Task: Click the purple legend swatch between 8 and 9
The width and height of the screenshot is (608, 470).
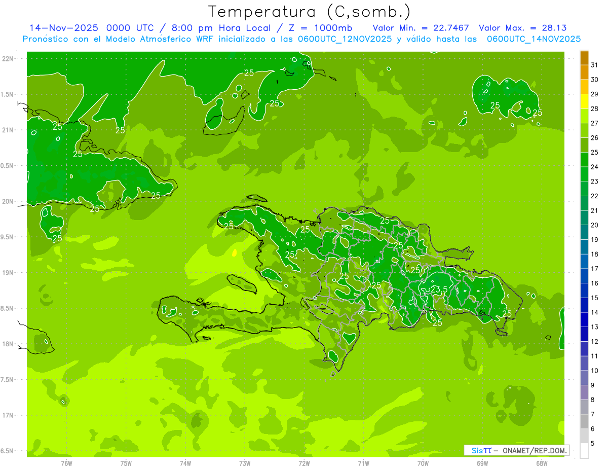Action: pyautogui.click(x=584, y=392)
